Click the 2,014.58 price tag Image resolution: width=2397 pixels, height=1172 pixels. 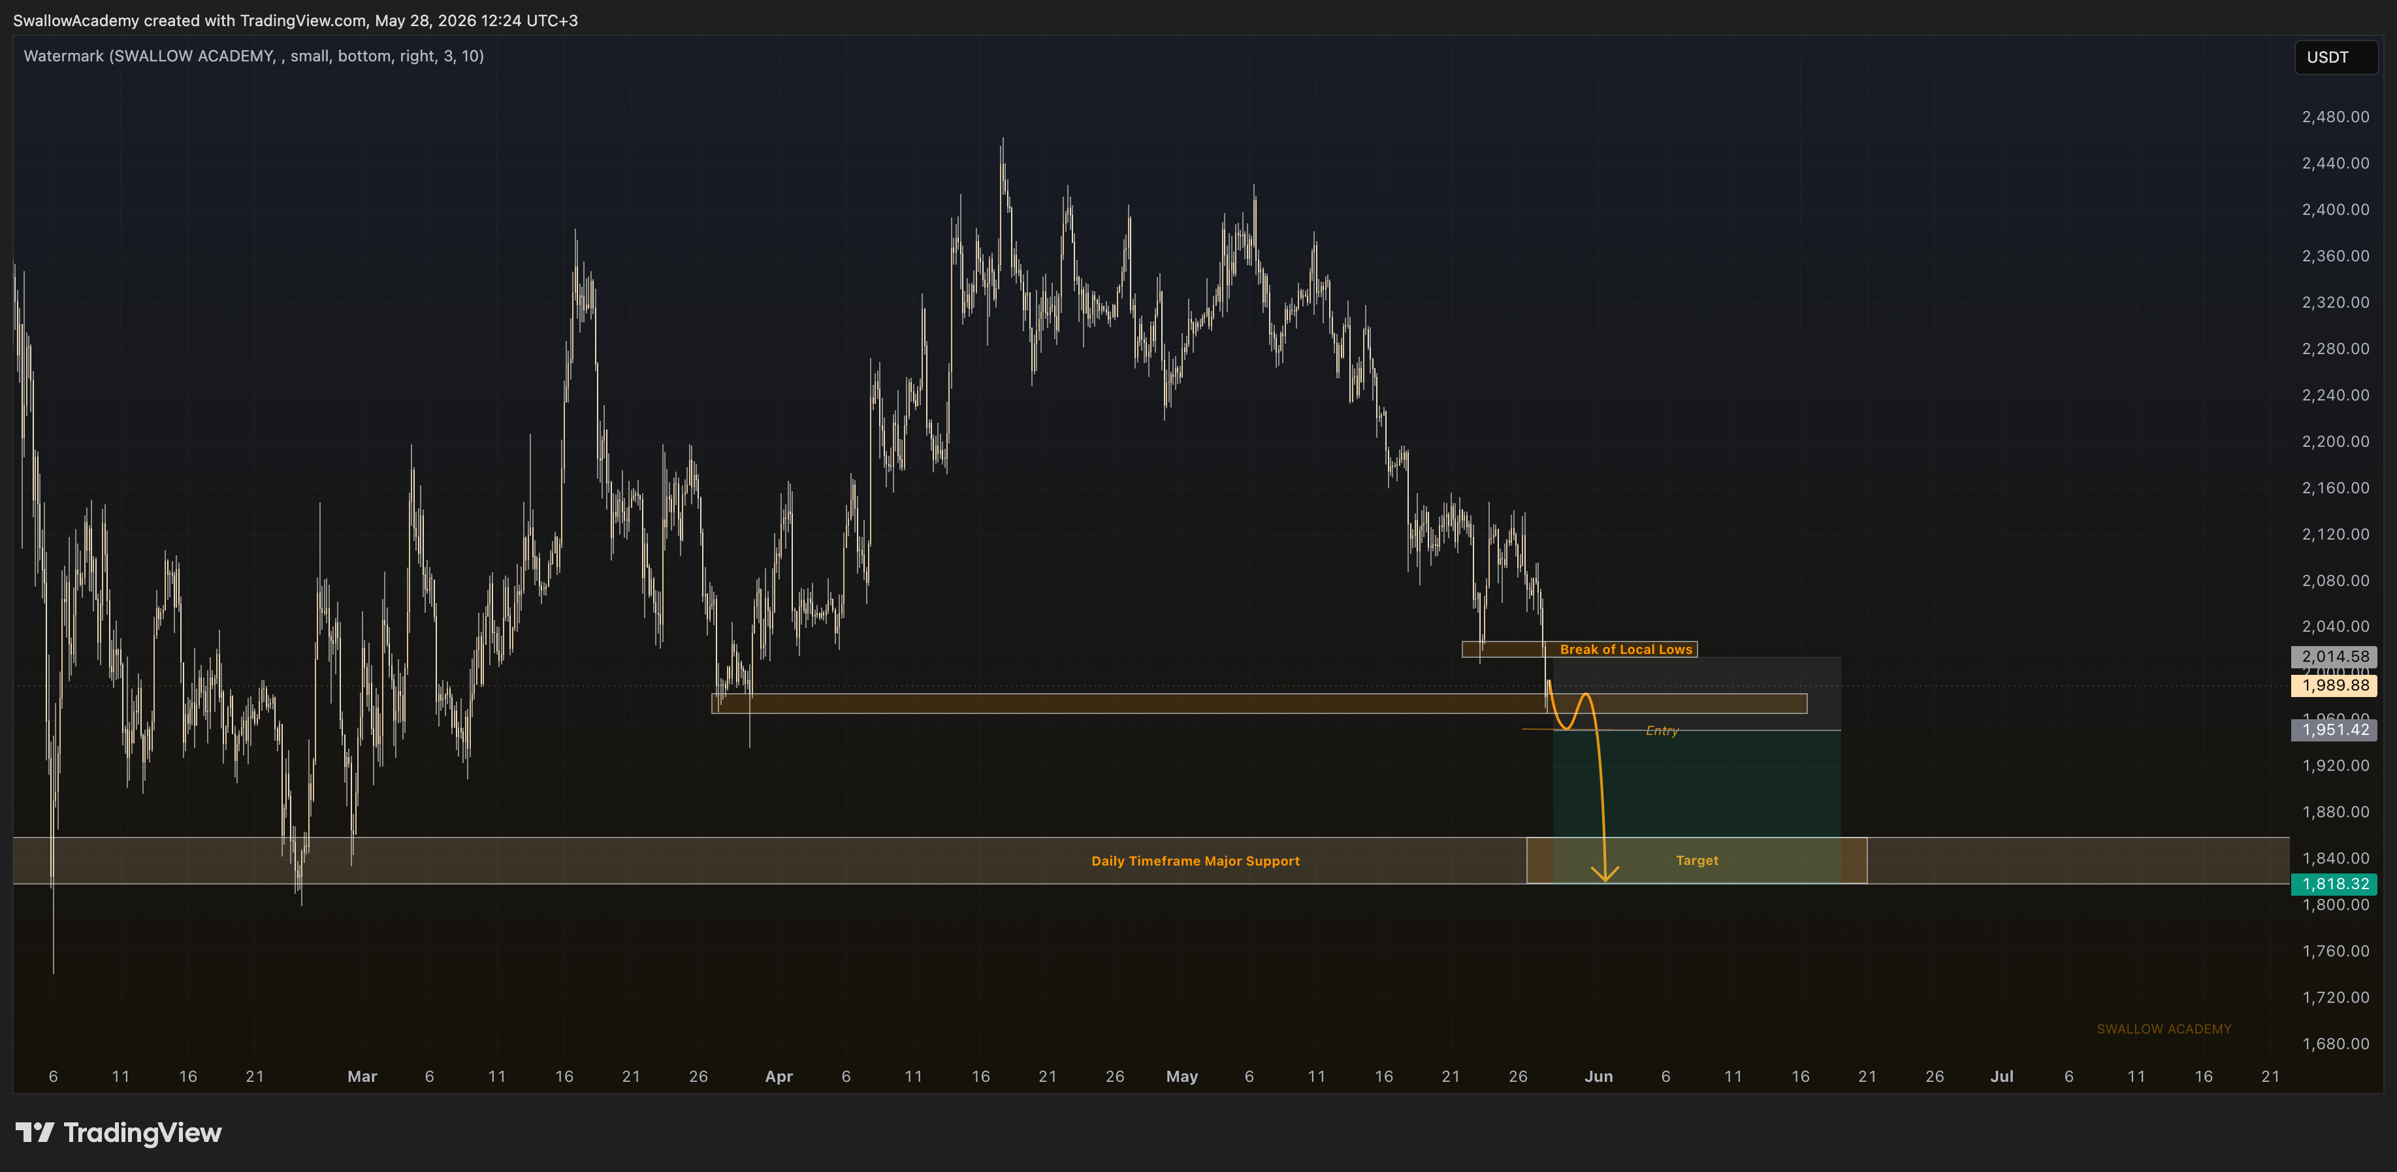coord(2334,657)
